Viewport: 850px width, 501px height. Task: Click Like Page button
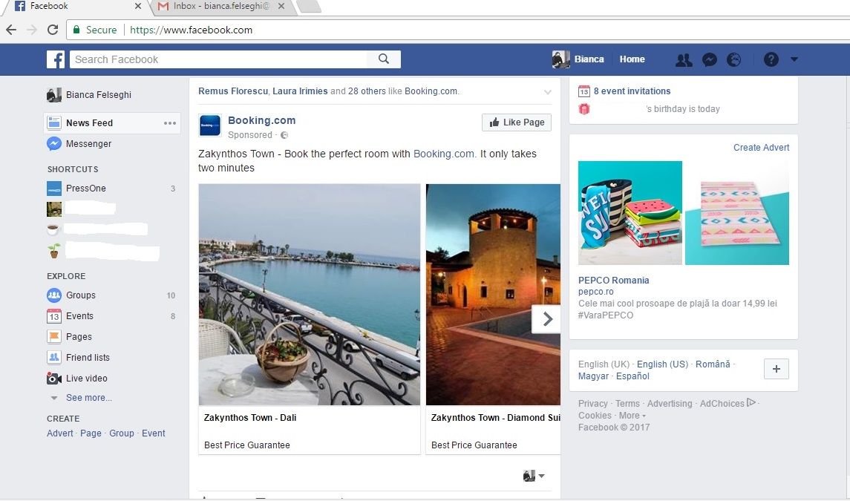point(517,122)
